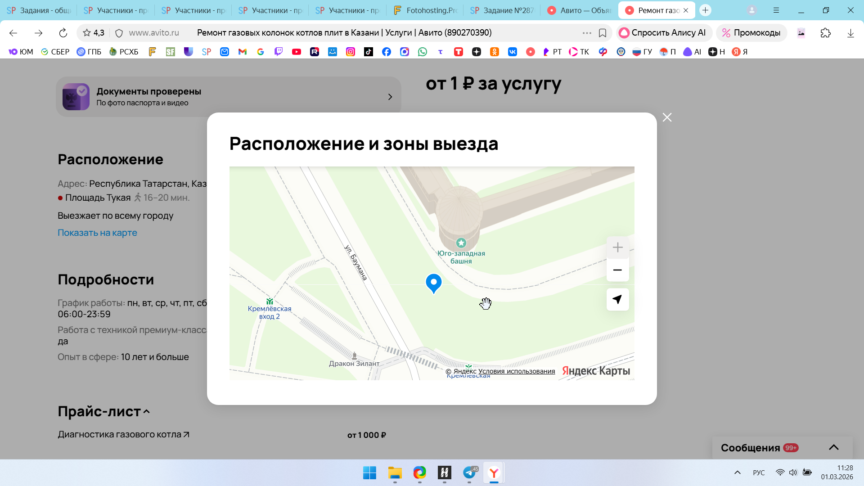
Task: Close the location map popup
Action: (x=667, y=117)
